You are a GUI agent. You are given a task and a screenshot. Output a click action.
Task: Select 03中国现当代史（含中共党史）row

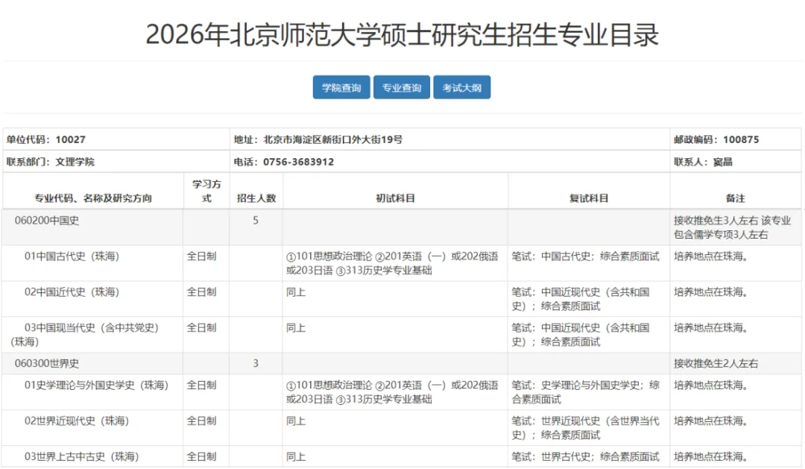(x=402, y=334)
